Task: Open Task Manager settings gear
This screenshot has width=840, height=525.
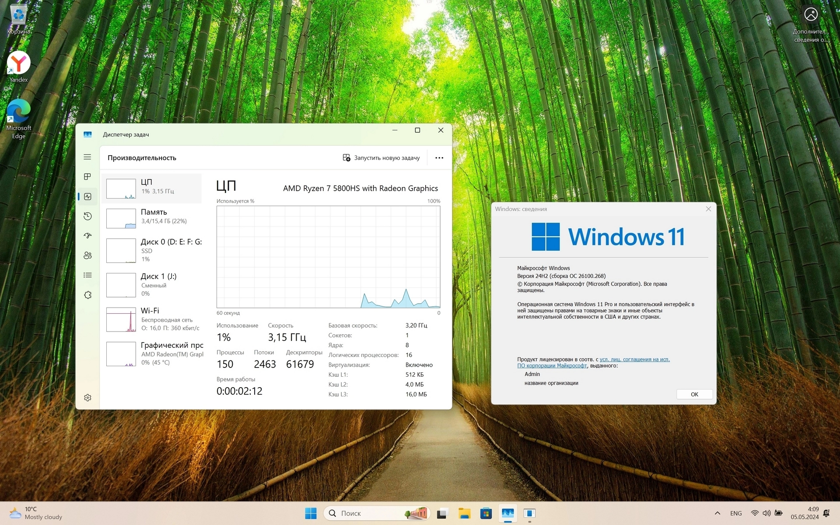Action: pyautogui.click(x=87, y=398)
